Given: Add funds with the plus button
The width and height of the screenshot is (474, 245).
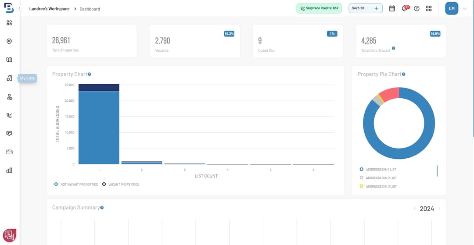Looking at the screenshot, I should [x=376, y=8].
